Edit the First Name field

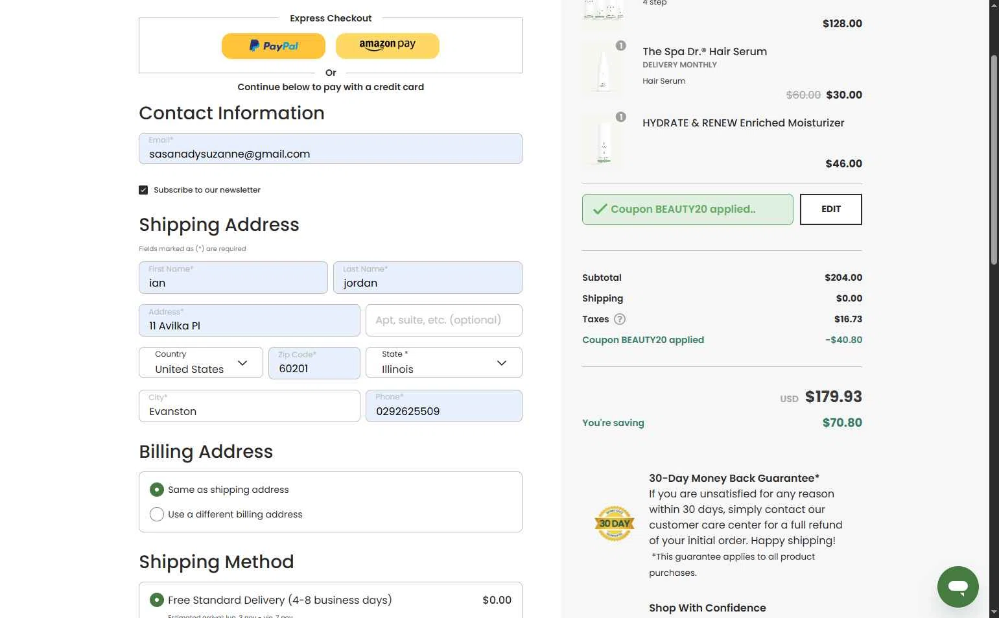233,278
